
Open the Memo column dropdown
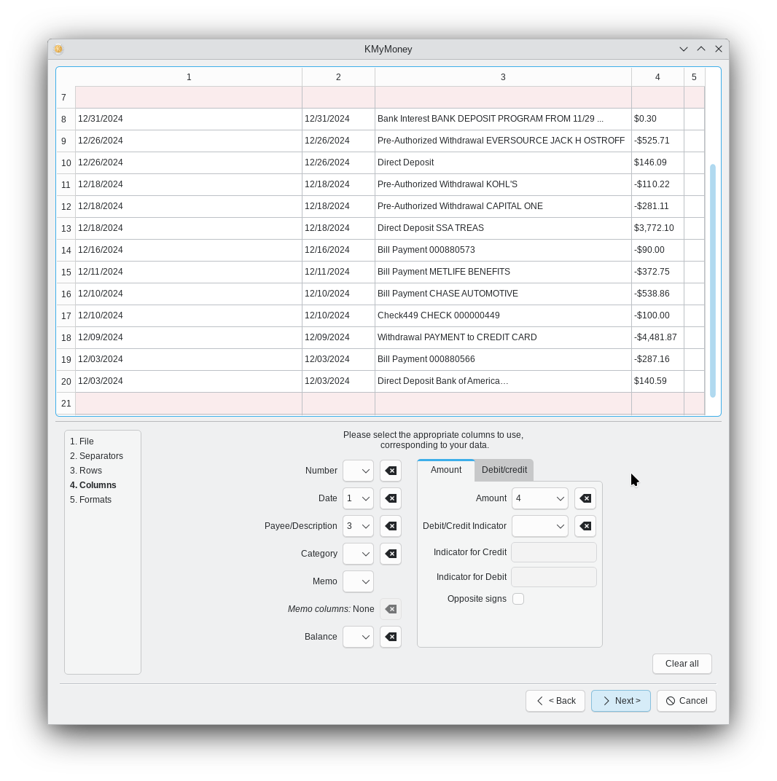358,581
